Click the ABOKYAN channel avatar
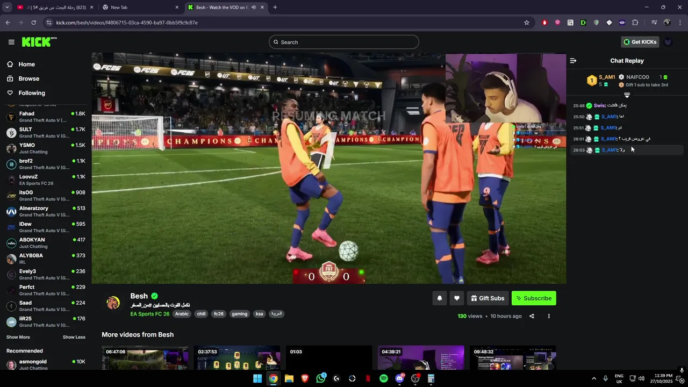The image size is (688, 387). [11, 243]
